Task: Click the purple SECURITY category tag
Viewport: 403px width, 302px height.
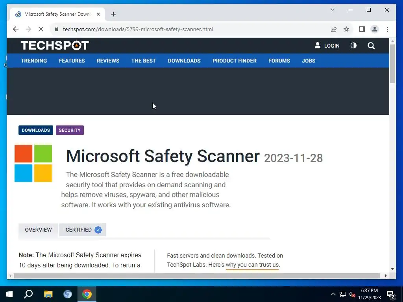Action: tap(70, 130)
